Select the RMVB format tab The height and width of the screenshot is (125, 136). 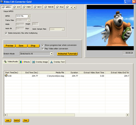click(x=49, y=7)
